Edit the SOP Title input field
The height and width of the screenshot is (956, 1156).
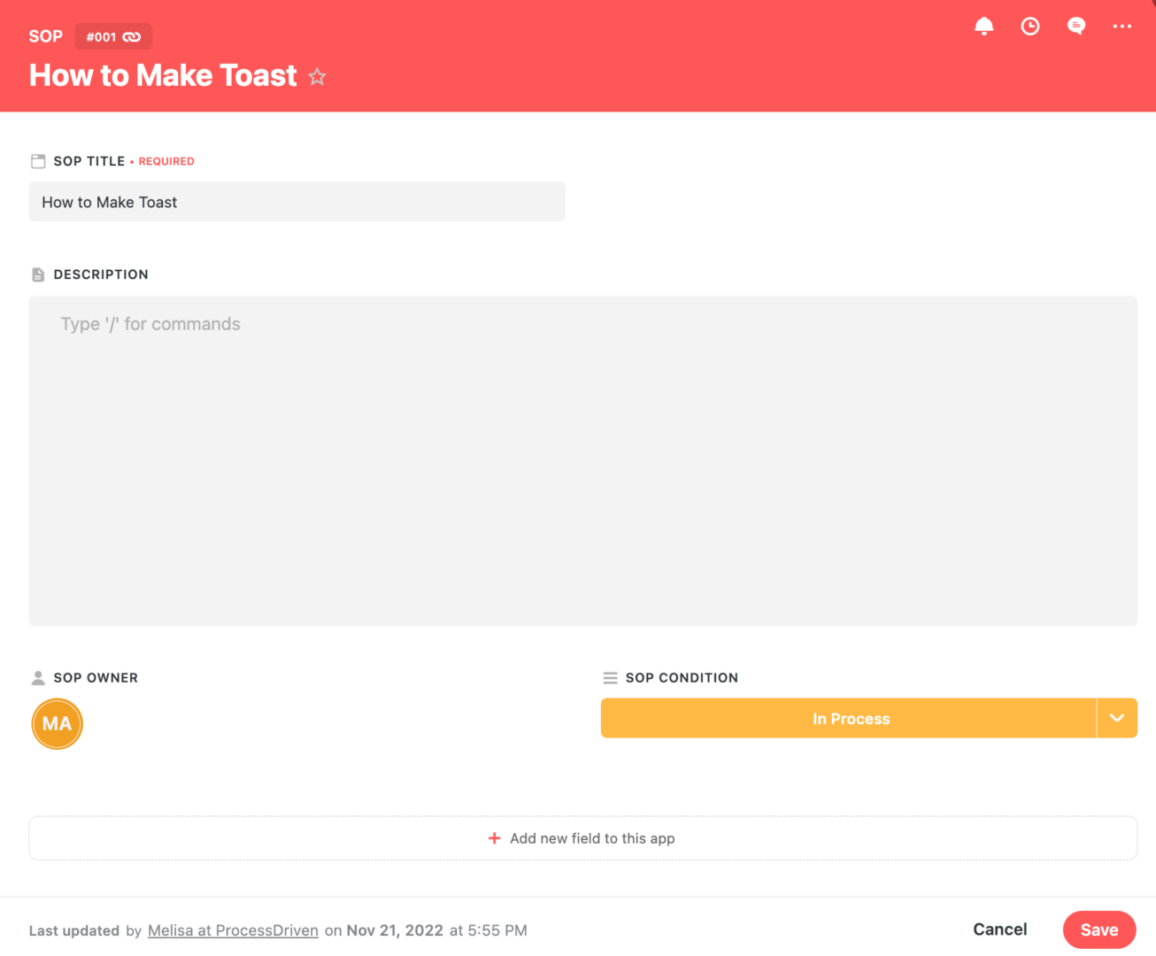(297, 202)
